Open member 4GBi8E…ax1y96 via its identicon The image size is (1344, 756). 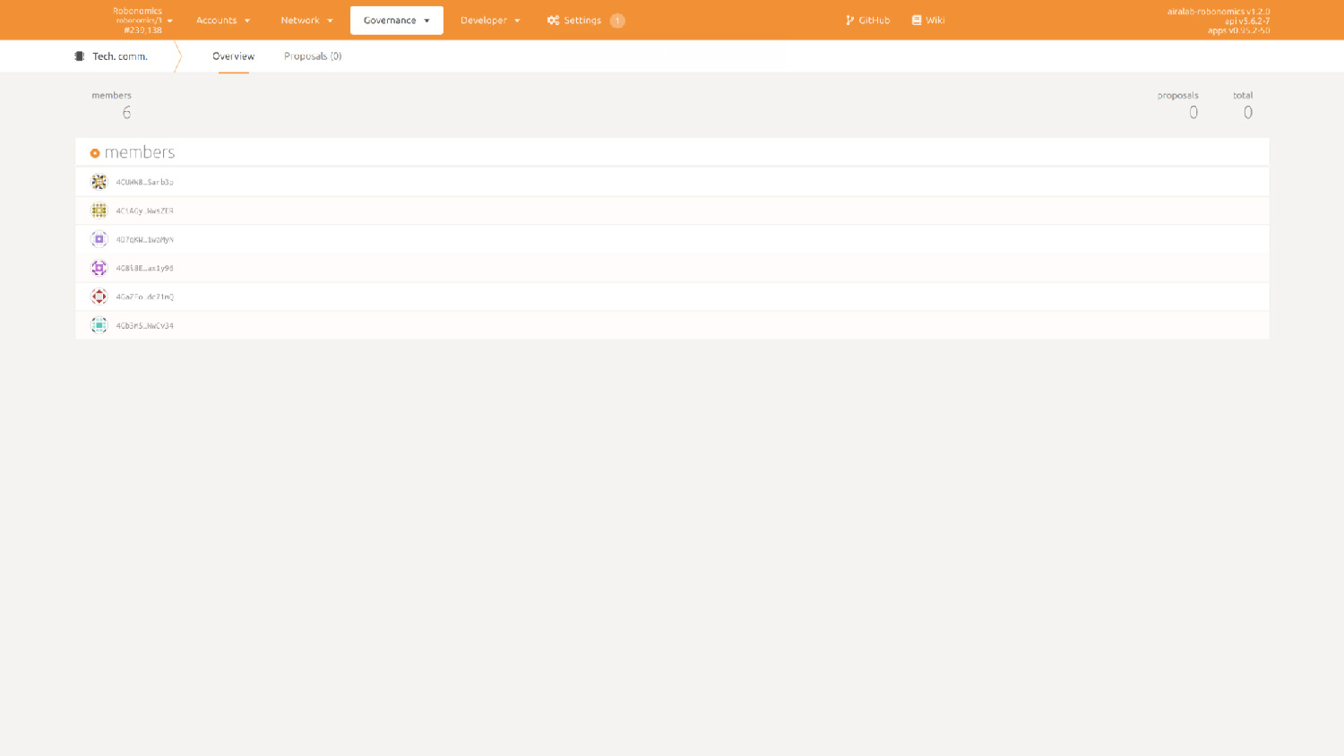[x=99, y=268]
